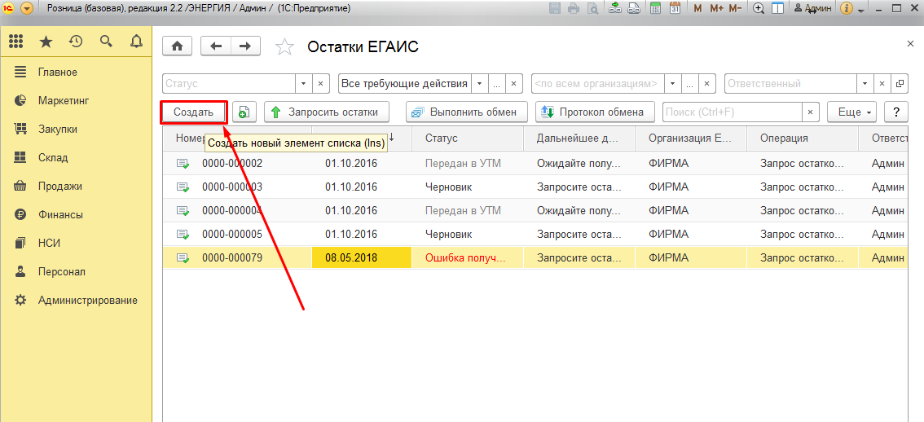
Task: Click the Создать button
Action: [x=193, y=112]
